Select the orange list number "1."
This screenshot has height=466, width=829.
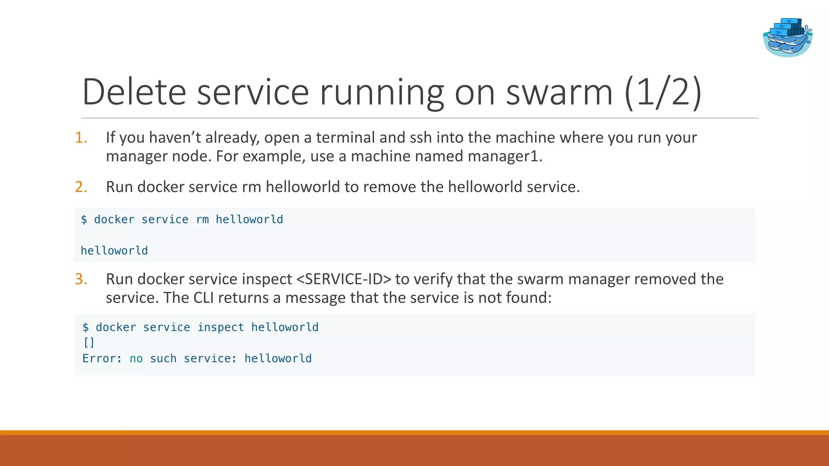(81, 138)
